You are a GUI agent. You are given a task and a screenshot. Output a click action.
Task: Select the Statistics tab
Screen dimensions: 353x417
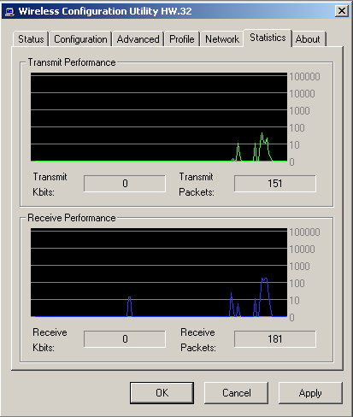tap(268, 38)
